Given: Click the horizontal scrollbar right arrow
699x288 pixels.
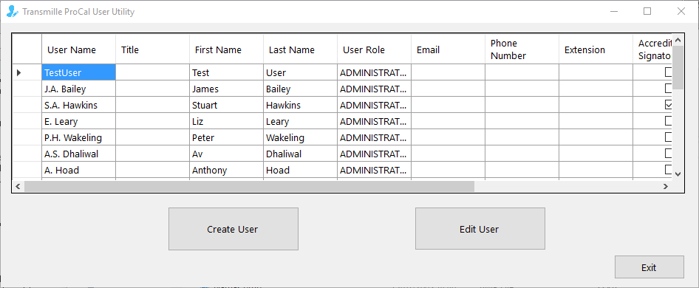Looking at the screenshot, I should pos(666,186).
